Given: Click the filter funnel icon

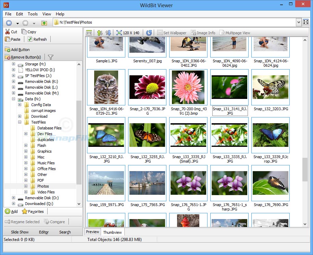Looking at the screenshot, I should coord(50,57).
